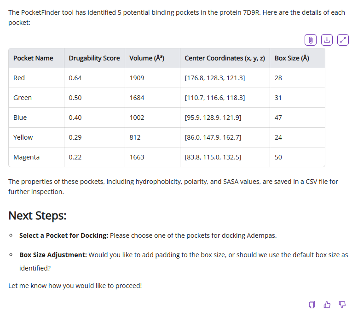Click the Center Coordinates column header
This screenshot has width=352, height=312.
(224, 58)
